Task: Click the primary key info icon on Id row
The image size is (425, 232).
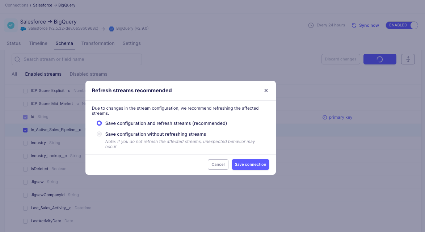Action: [x=325, y=117]
